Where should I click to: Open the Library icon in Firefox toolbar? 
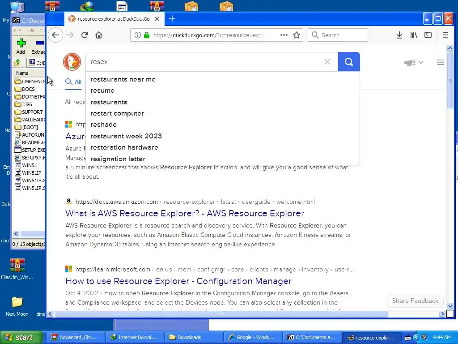pos(414,35)
